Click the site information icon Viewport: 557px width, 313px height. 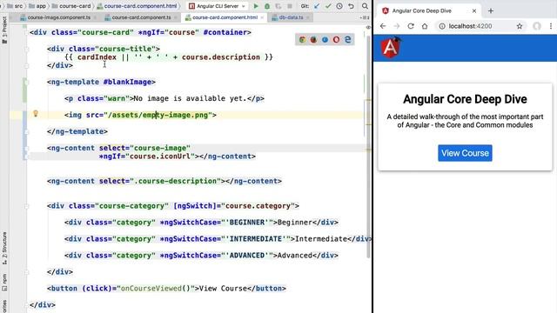tap(442, 26)
